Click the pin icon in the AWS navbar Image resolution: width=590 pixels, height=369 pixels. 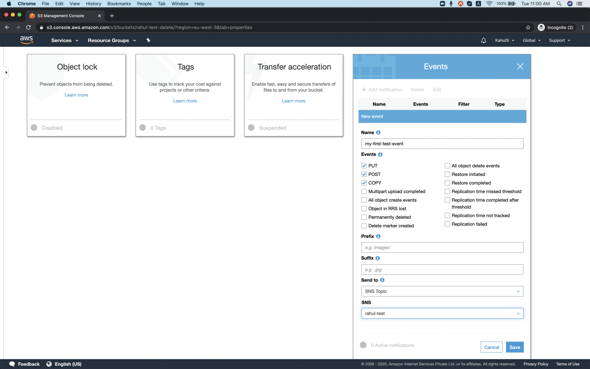(148, 40)
